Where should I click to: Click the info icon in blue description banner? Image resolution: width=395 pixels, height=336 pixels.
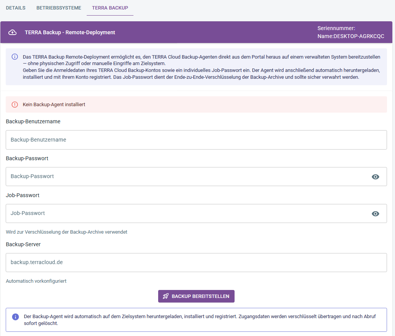click(x=15, y=57)
